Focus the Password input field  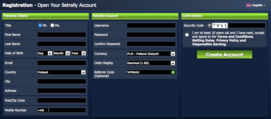pos(151,35)
